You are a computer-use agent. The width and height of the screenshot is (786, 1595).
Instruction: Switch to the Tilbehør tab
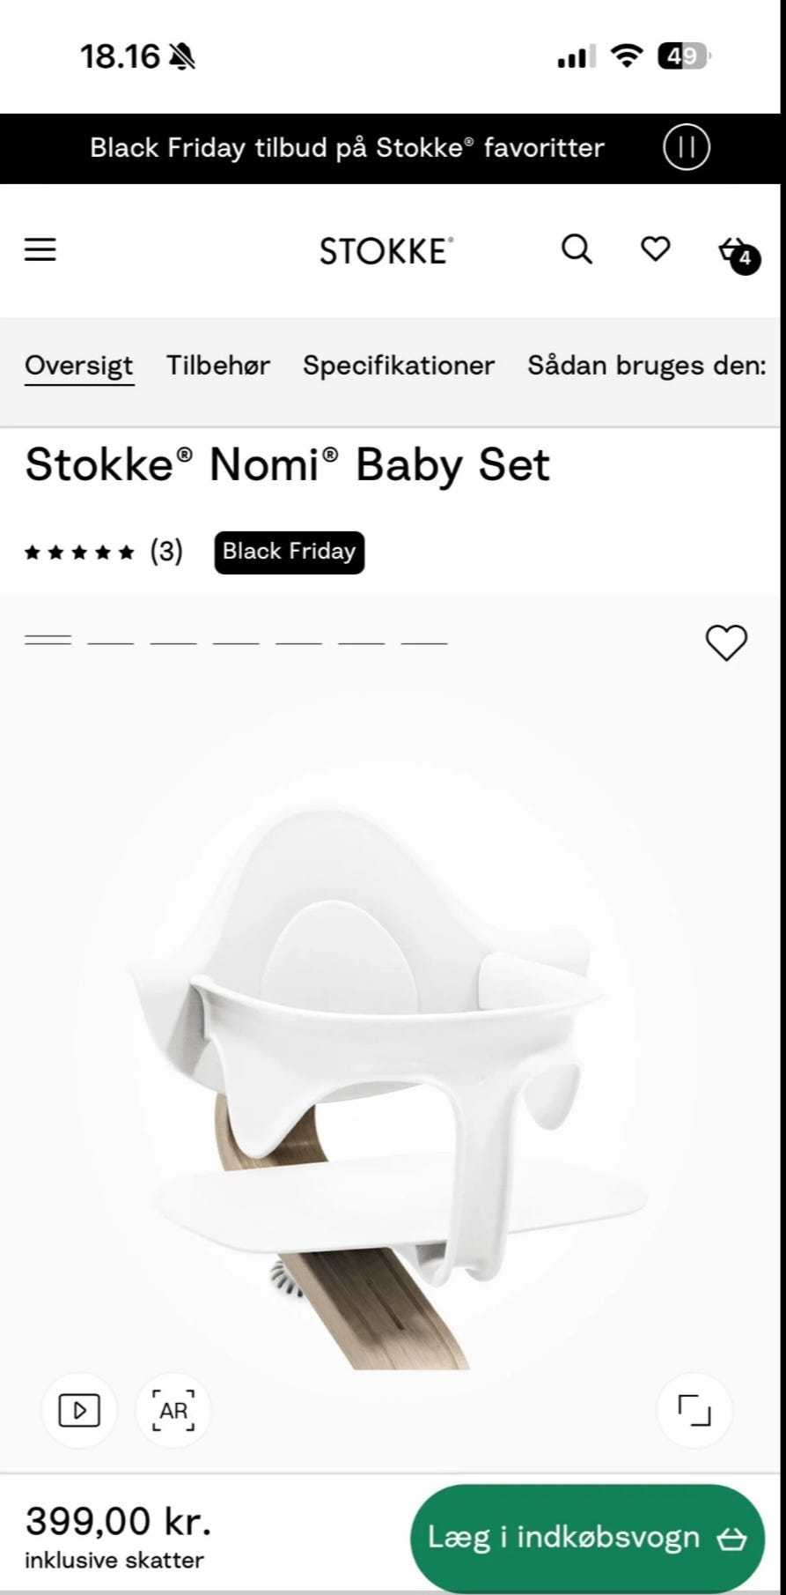point(218,366)
